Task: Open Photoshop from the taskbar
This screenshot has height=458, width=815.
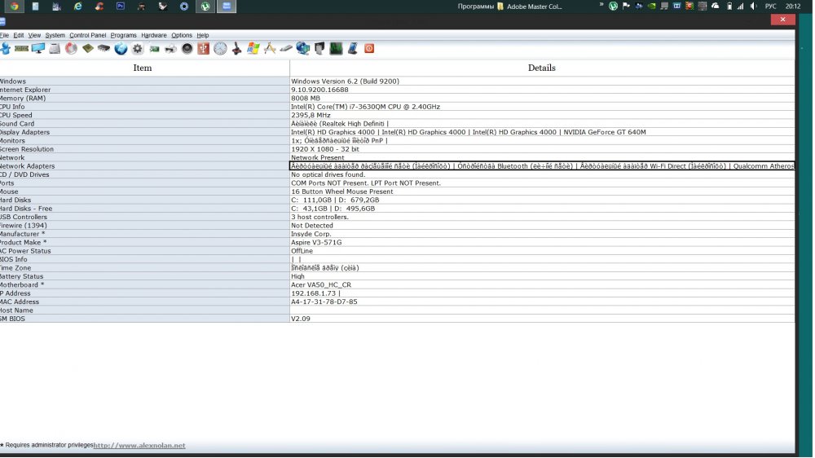Action: 121,6
